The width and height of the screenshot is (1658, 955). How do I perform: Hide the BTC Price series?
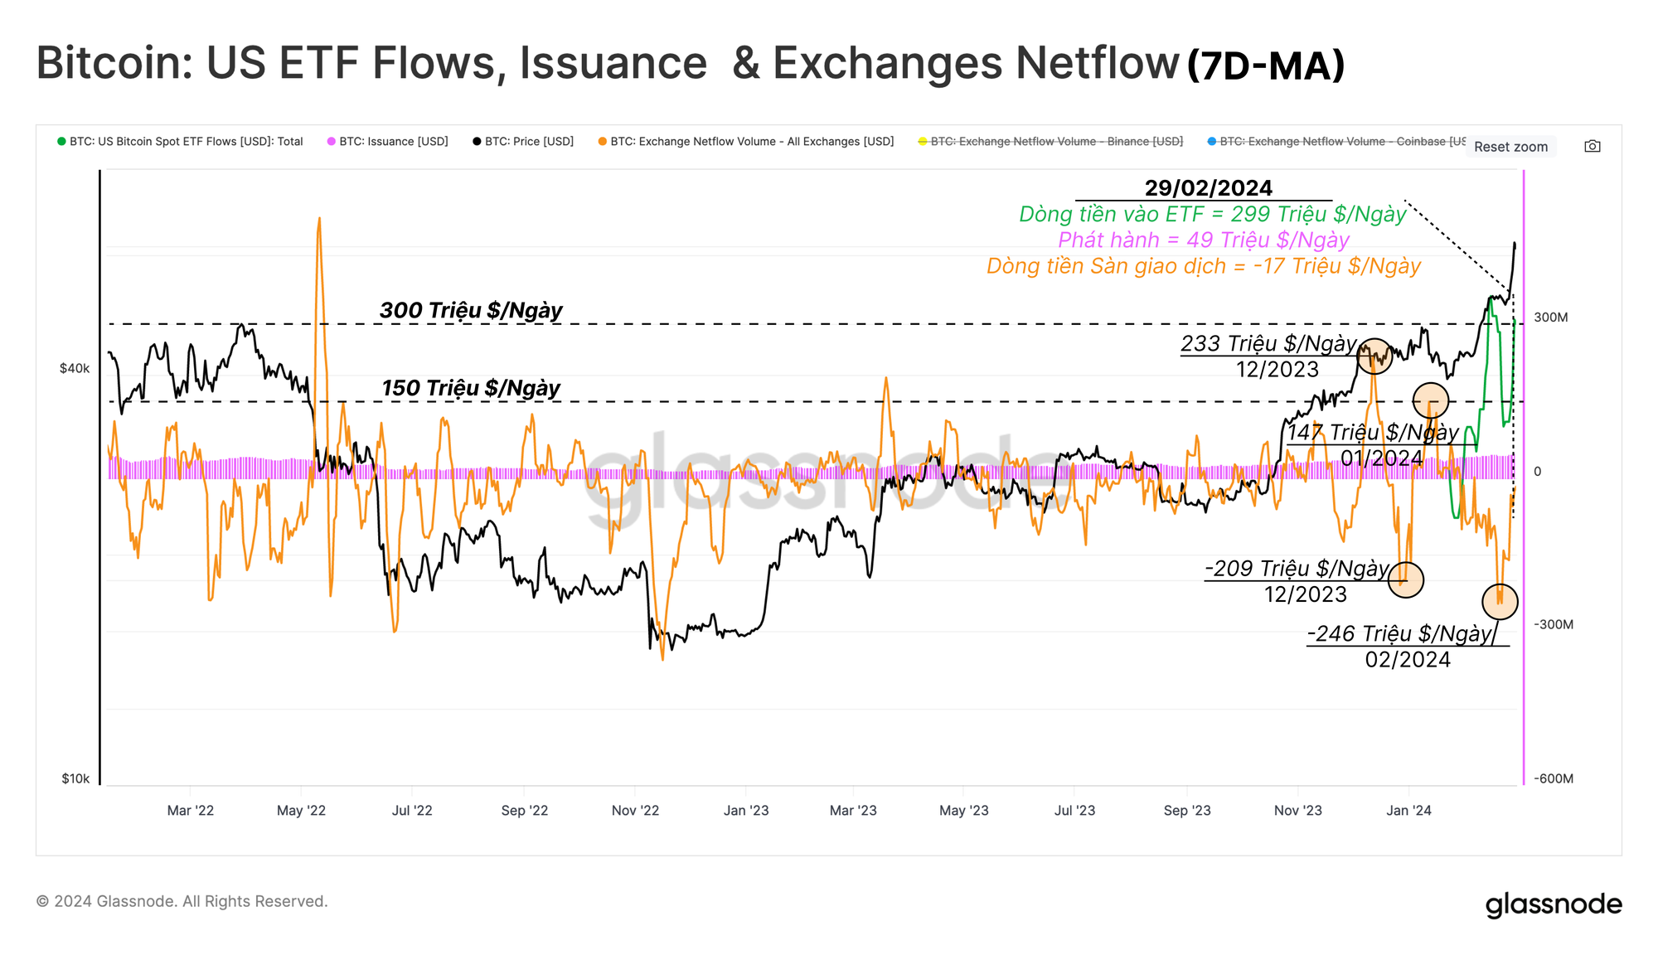pos(529,142)
